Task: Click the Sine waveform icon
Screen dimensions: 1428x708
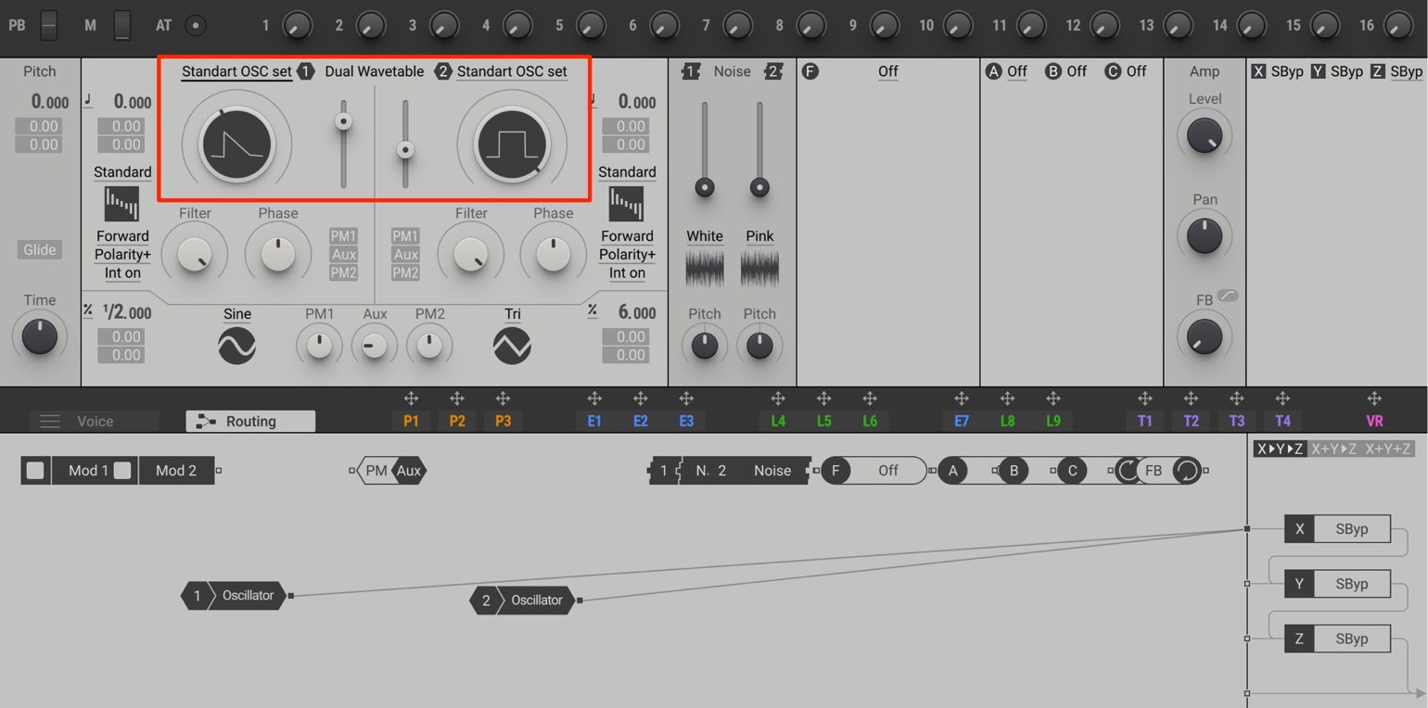Action: pyautogui.click(x=237, y=346)
